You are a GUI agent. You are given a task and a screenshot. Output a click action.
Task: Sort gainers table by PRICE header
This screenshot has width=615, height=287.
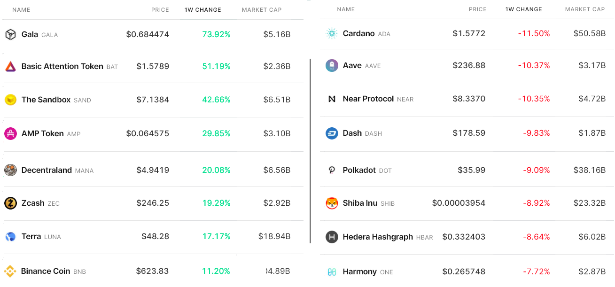pos(160,9)
